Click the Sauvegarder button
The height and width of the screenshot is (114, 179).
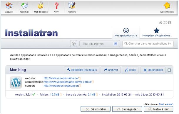[127, 109]
